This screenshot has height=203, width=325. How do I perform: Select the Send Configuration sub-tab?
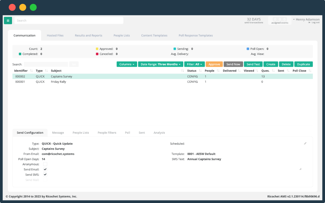[30, 133]
